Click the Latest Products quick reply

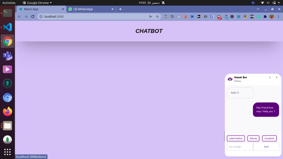236,138
